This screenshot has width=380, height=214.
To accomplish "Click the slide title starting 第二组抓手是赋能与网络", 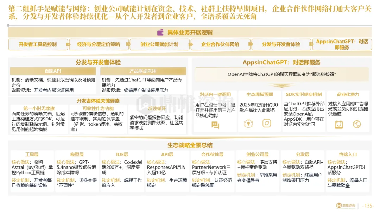I will [190, 13].
